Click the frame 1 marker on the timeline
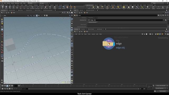This screenshot has height=95, width=169. tap(22, 85)
